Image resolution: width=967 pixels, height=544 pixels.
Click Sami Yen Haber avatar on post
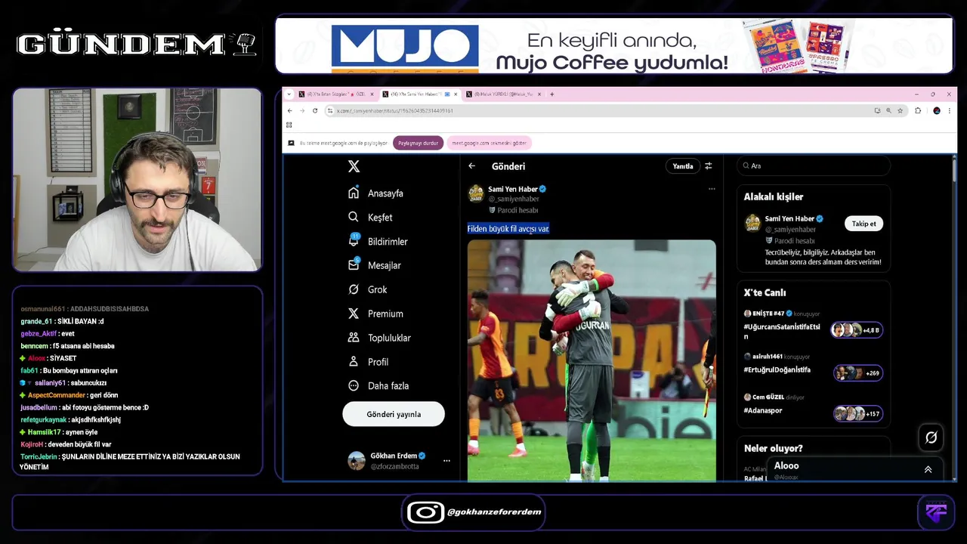pos(476,193)
